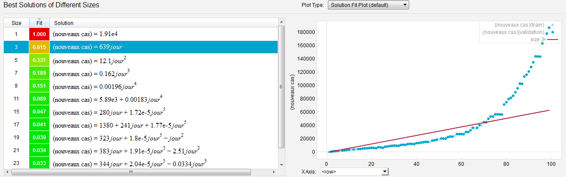The width and height of the screenshot is (566, 177).
Task: Click the 0.033 fit value
Action: (39, 163)
